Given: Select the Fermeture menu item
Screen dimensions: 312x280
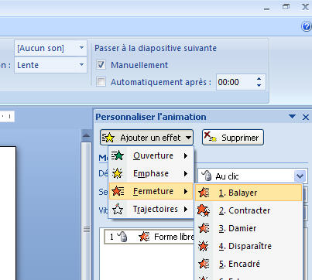Looking at the screenshot, I should coord(151,191).
